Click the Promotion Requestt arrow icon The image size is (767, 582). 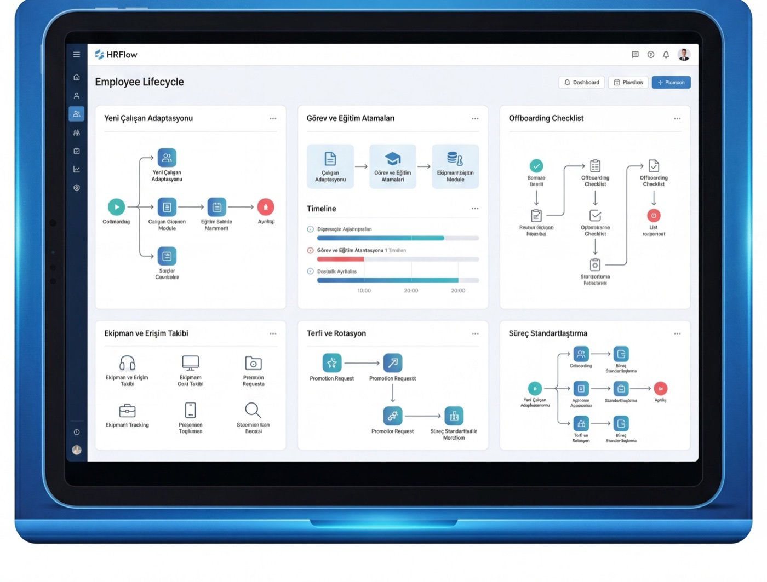click(393, 363)
